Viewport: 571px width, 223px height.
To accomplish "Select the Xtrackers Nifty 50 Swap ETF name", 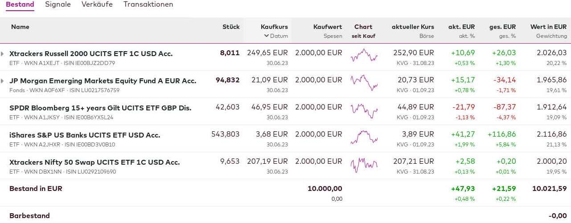I will point(94,162).
